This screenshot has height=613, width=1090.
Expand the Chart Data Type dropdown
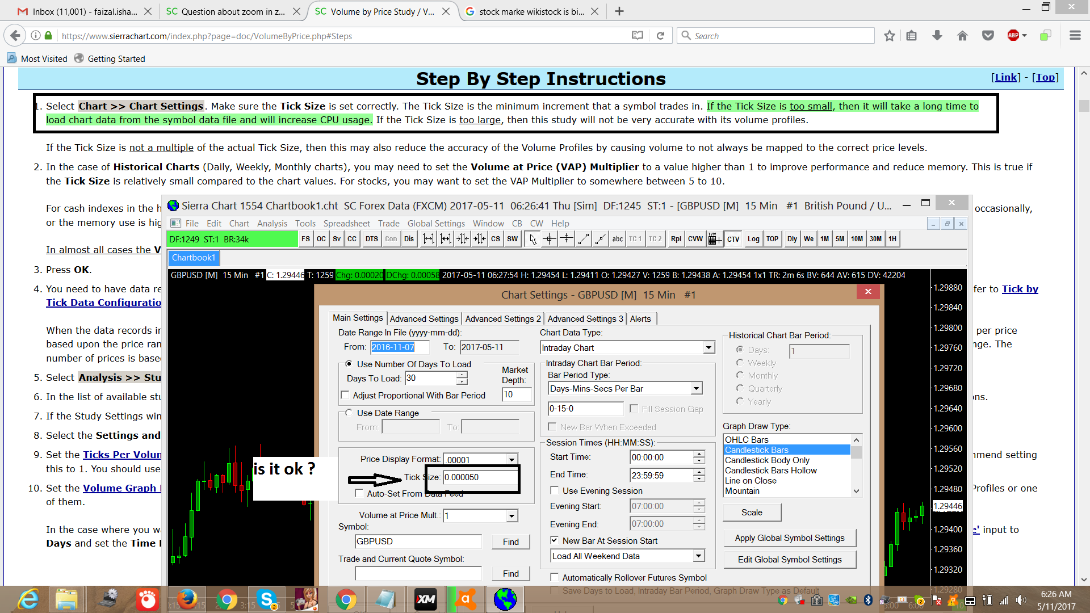(708, 347)
